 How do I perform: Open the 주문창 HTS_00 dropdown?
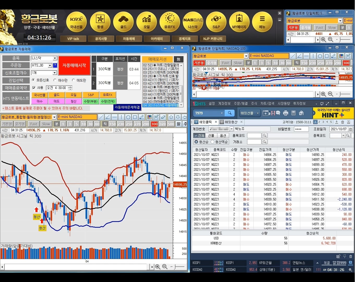coord(50,66)
